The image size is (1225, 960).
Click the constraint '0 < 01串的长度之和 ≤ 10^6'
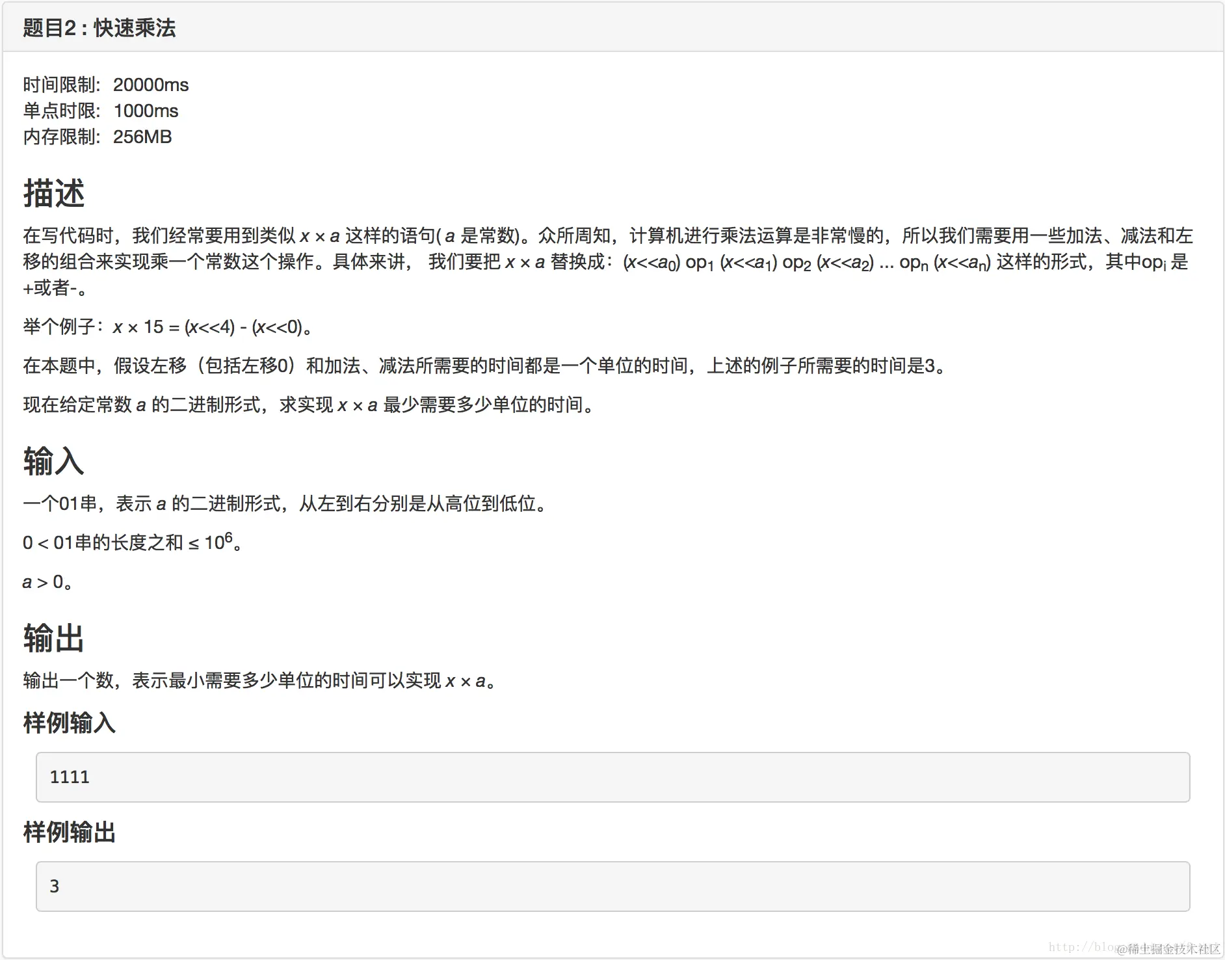(133, 542)
